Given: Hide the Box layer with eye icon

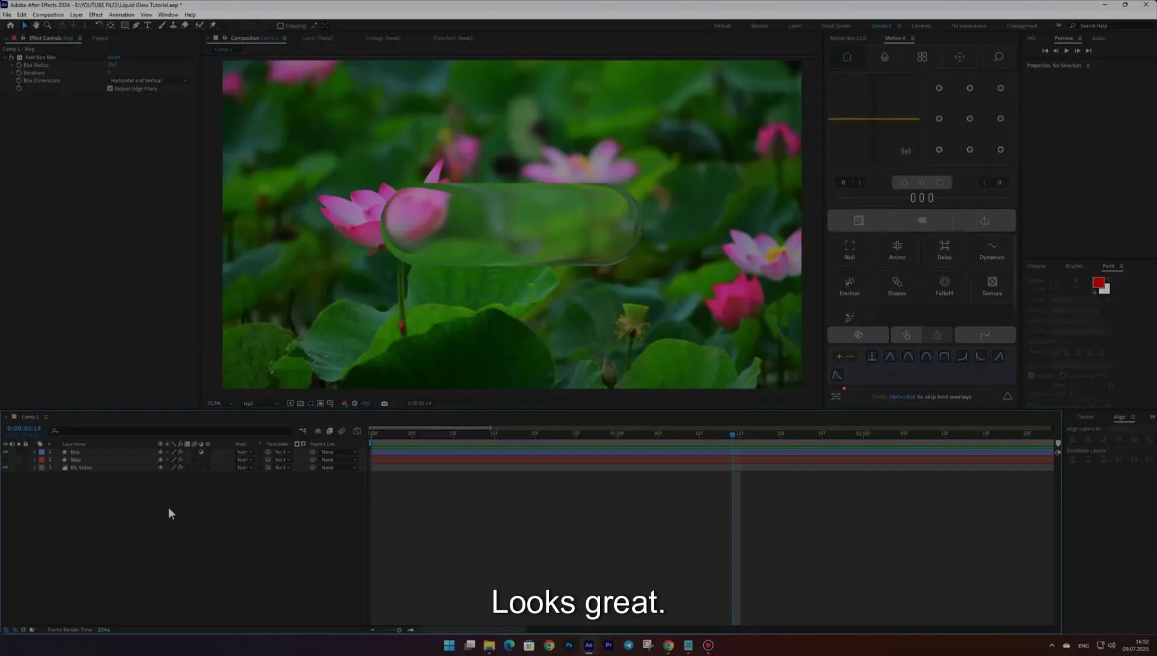Looking at the screenshot, I should coord(5,452).
